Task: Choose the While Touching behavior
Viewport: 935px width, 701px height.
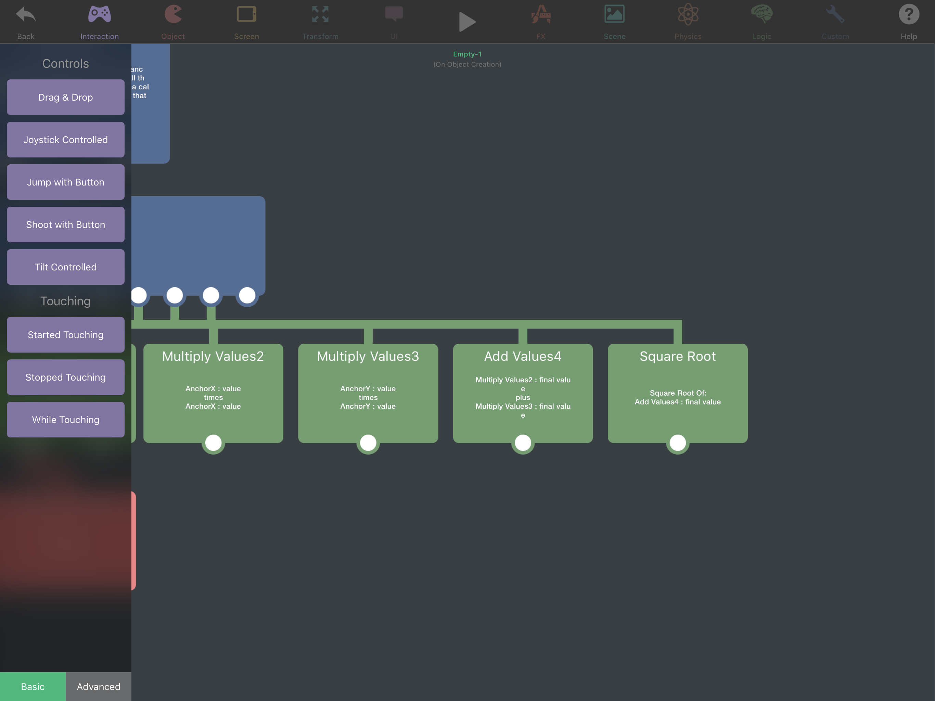Action: coord(65,419)
